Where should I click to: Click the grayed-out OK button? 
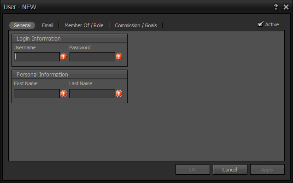193,170
